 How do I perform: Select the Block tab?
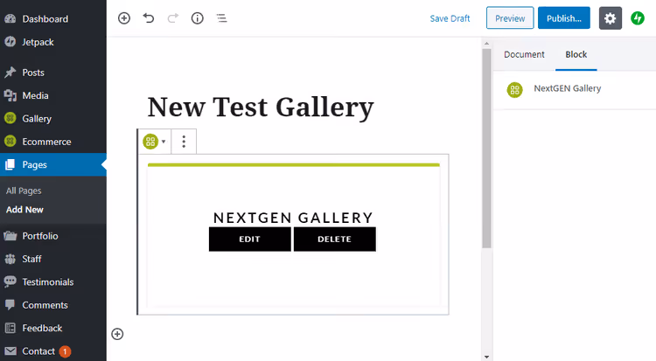coord(576,54)
